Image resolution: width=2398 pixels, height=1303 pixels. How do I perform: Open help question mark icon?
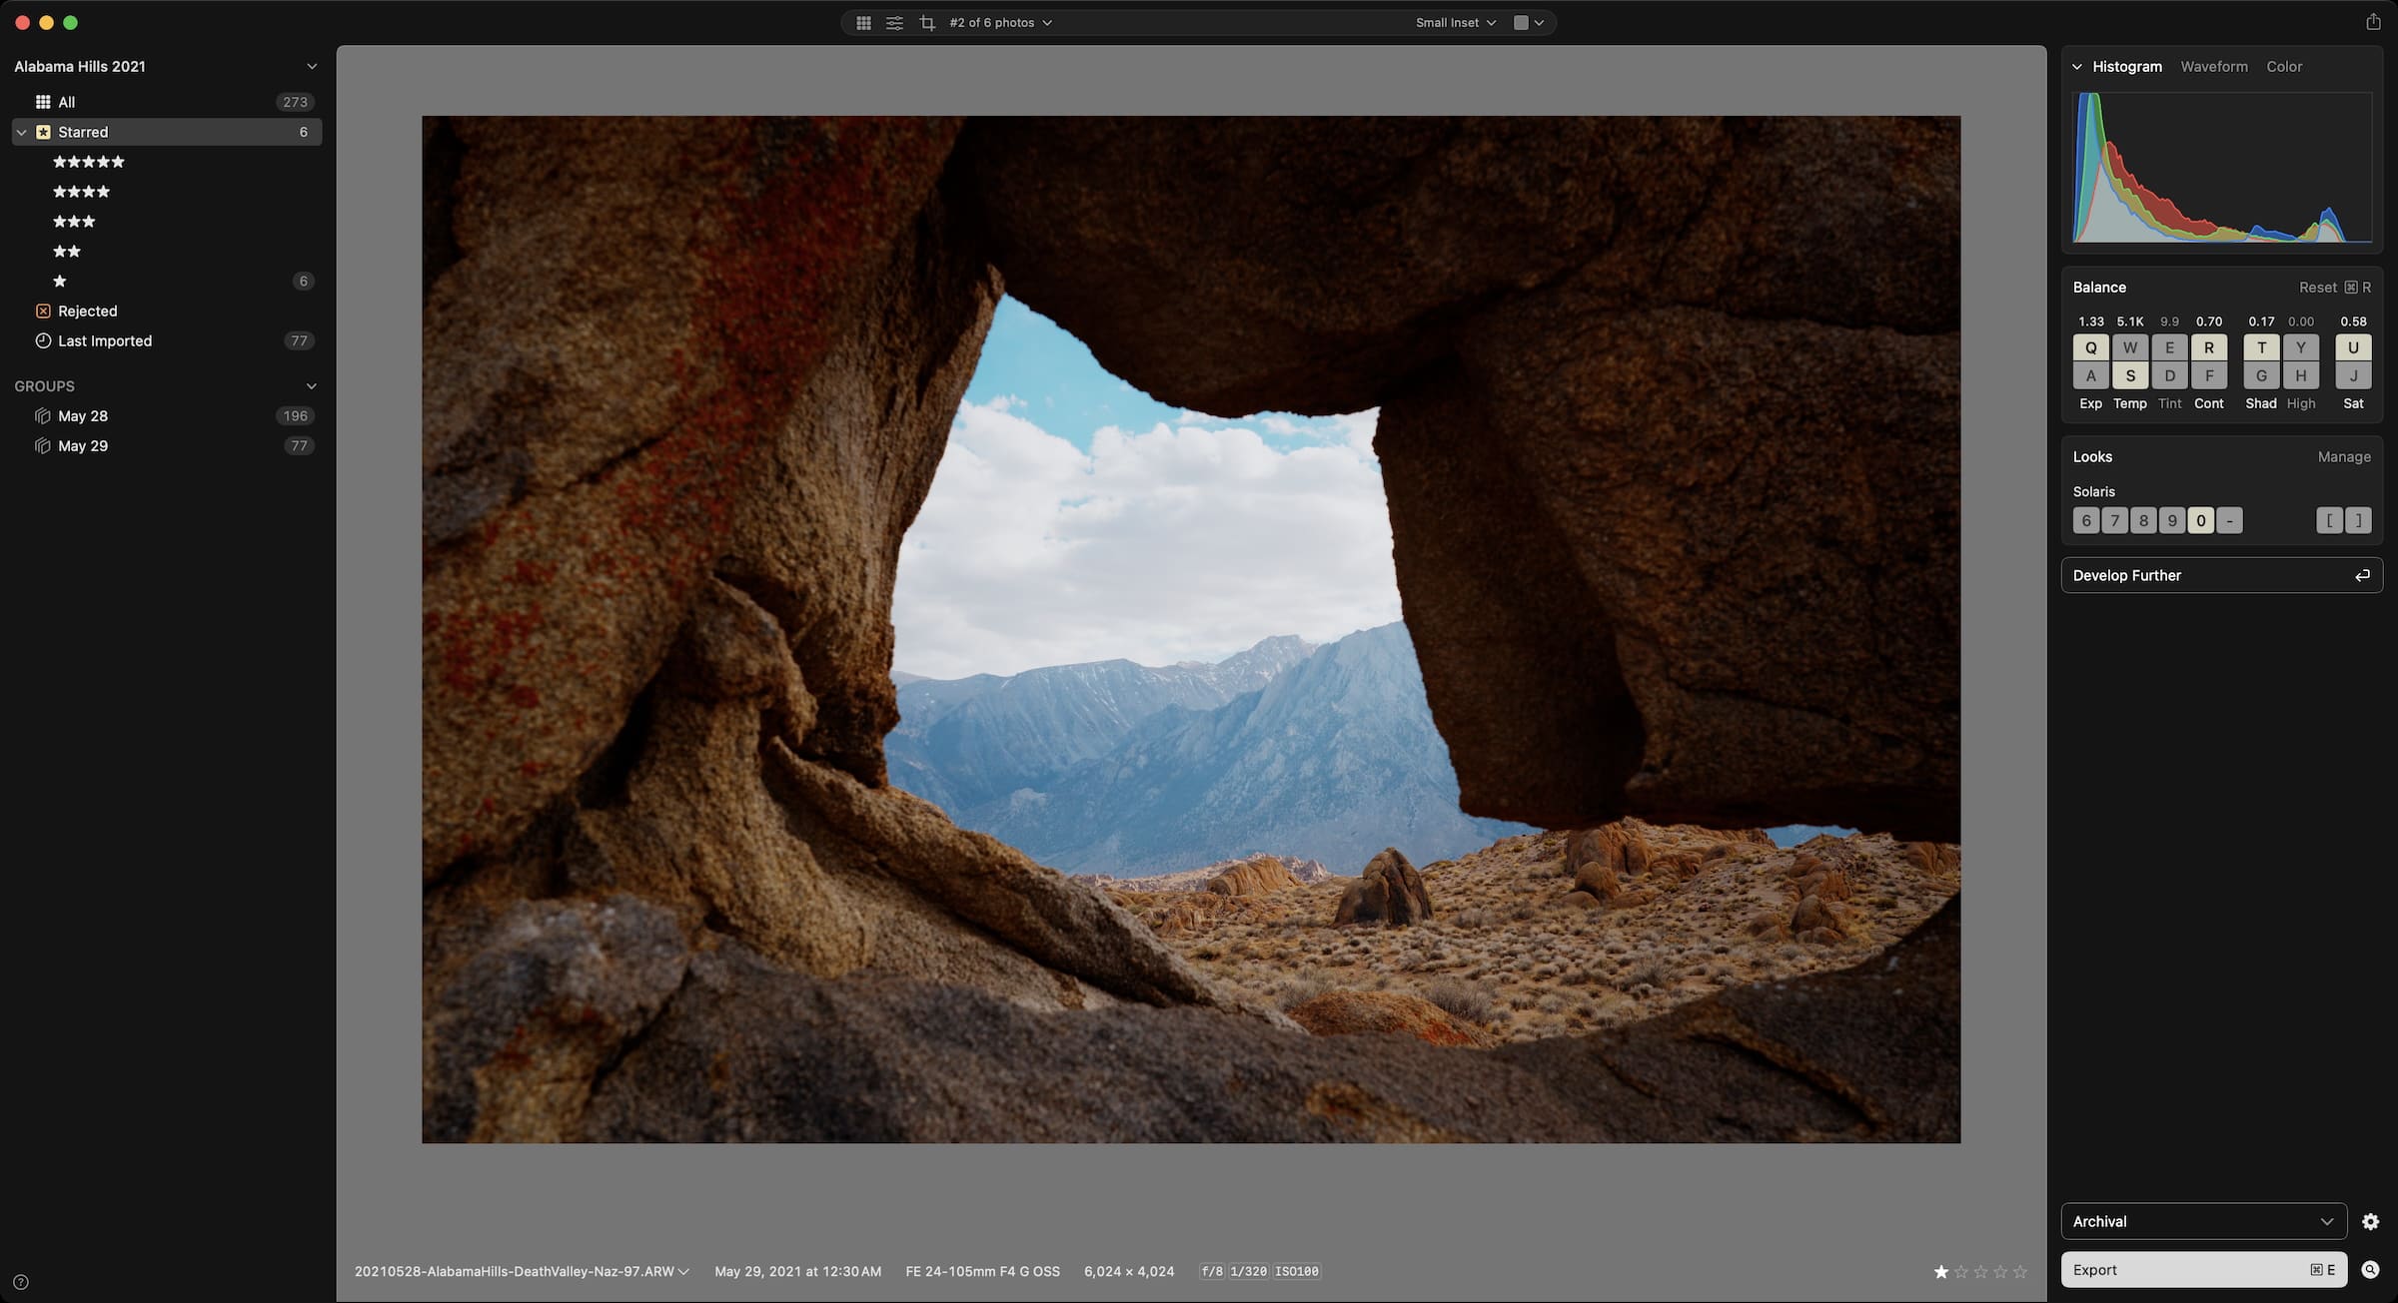coord(21,1282)
